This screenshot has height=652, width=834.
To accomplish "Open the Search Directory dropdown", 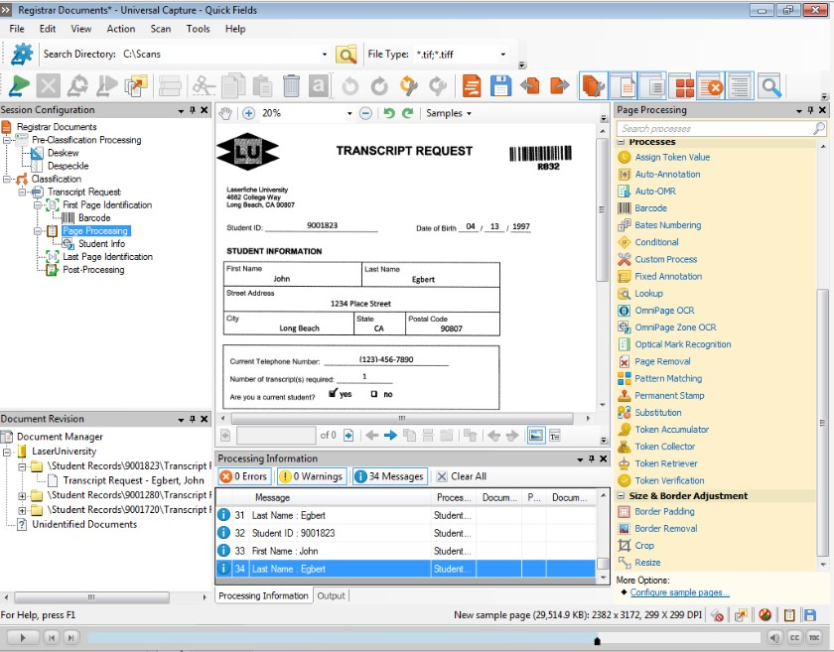I will (324, 55).
